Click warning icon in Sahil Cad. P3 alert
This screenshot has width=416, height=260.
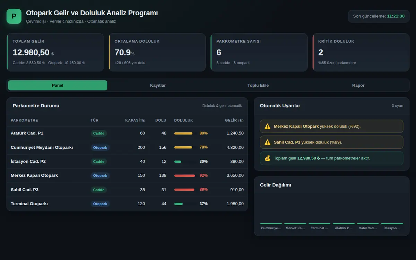click(267, 142)
